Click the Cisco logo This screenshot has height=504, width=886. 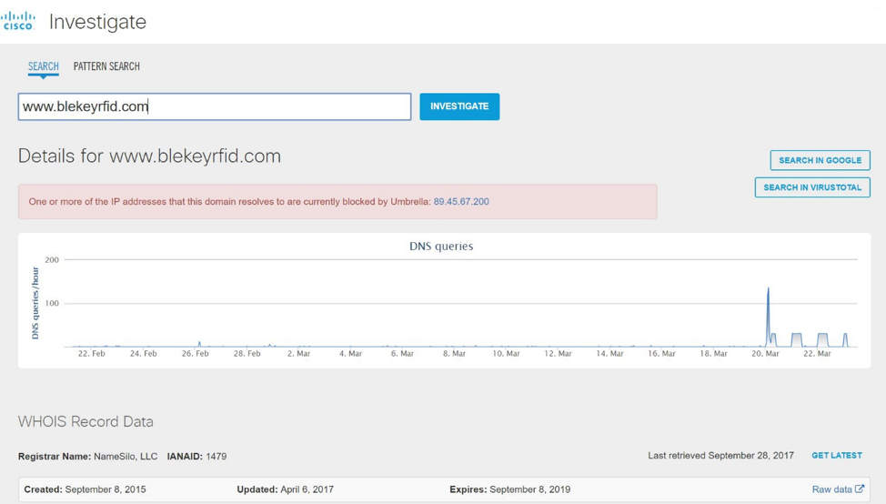click(19, 21)
